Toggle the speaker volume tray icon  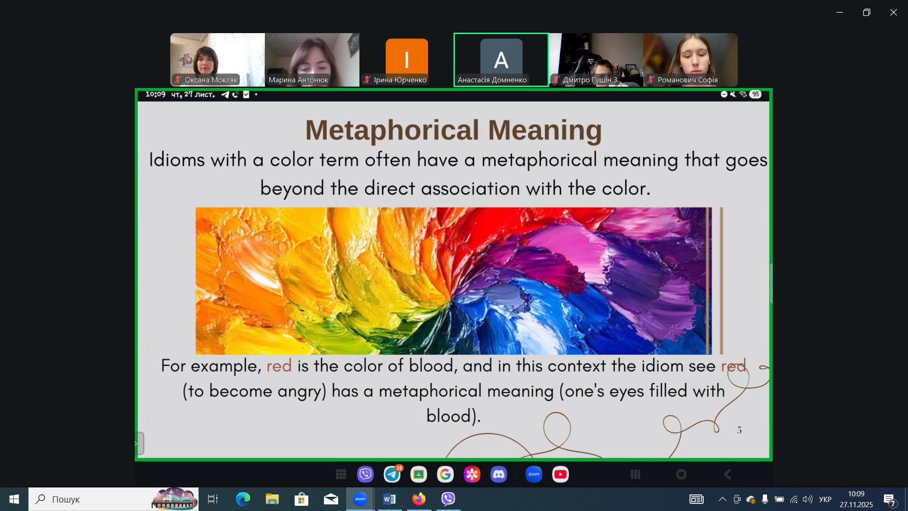[808, 499]
